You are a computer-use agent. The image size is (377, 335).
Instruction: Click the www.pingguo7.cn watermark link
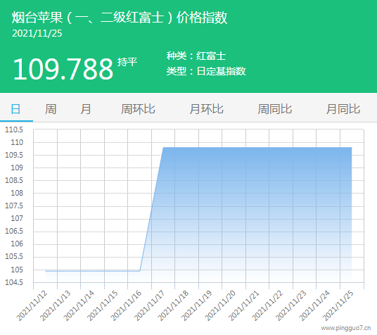[346, 328]
